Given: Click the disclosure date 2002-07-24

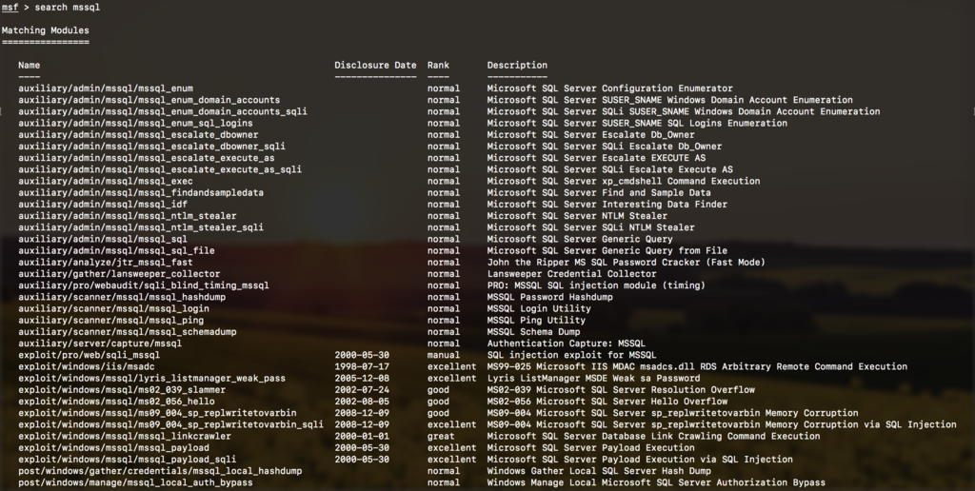Looking at the screenshot, I should [x=362, y=390].
